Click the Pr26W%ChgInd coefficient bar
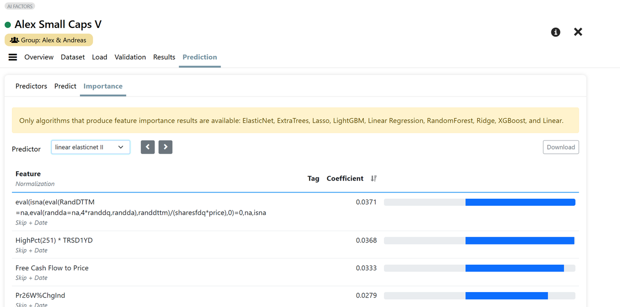This screenshot has height=307, width=620. [x=479, y=296]
